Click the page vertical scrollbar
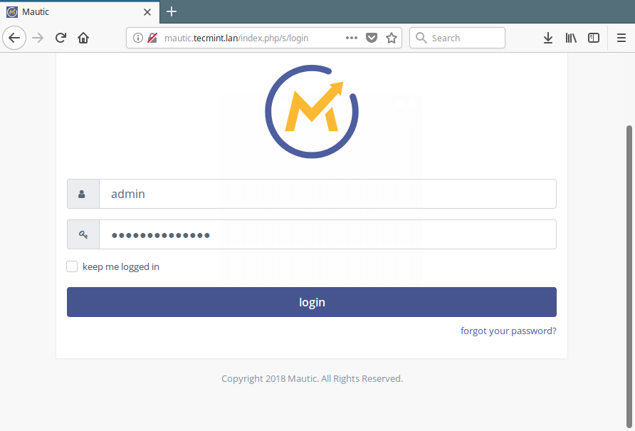Image resolution: width=635 pixels, height=431 pixels. coord(629,276)
